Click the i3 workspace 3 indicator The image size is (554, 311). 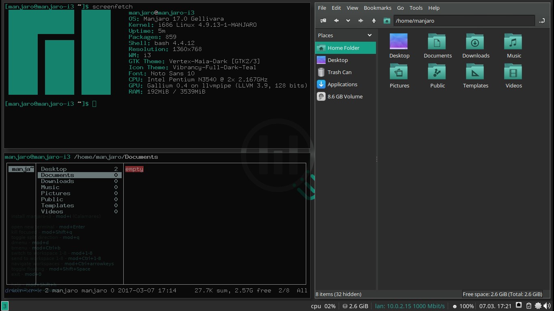[4, 306]
